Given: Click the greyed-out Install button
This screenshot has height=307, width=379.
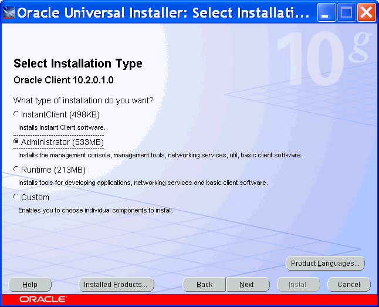Looking at the screenshot, I should pos(298,285).
